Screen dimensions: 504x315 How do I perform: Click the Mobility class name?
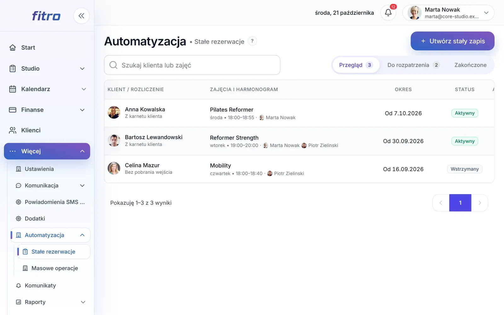[220, 166]
